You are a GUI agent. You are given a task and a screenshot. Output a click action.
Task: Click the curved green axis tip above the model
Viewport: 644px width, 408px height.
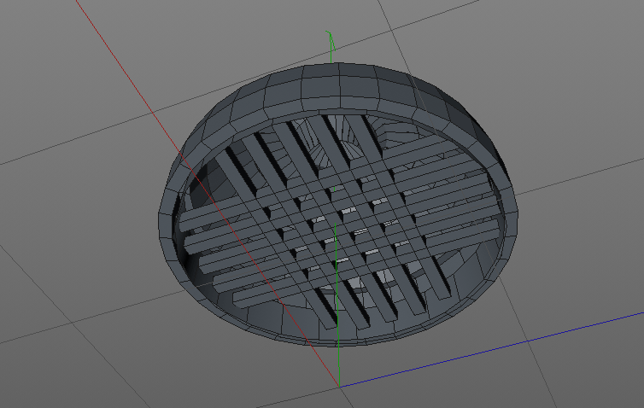tap(331, 39)
